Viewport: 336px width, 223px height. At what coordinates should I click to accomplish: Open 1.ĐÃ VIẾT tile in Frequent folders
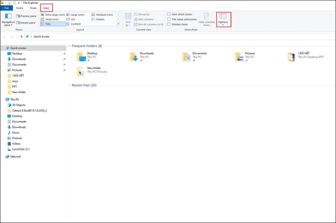click(x=306, y=57)
